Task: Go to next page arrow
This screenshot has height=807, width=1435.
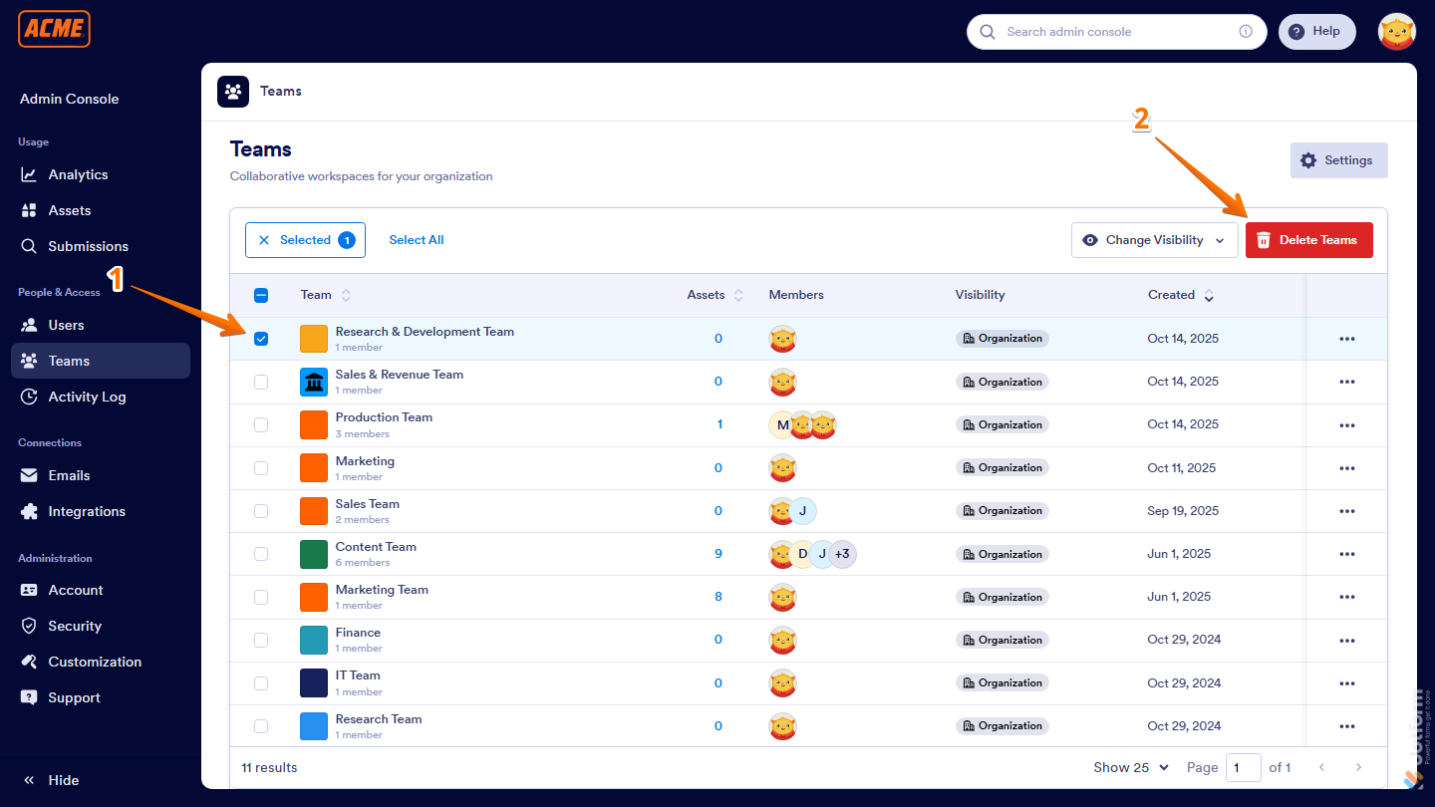Action: point(1358,767)
